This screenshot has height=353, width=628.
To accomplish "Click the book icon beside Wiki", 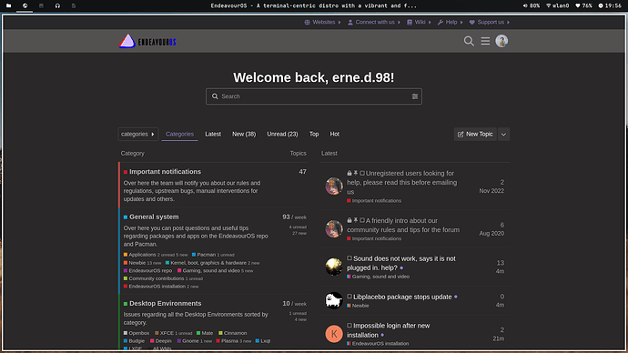I will (410, 23).
